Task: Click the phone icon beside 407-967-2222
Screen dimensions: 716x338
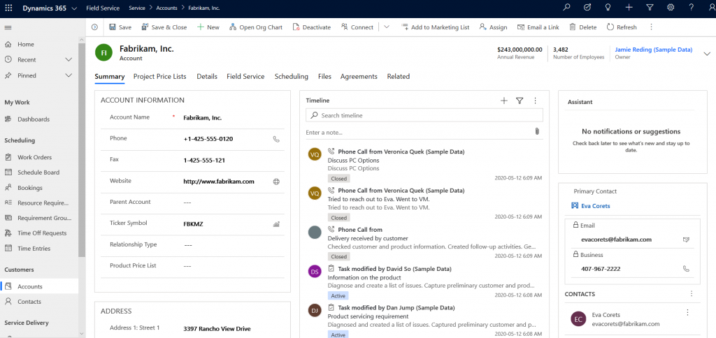Action: 686,269
